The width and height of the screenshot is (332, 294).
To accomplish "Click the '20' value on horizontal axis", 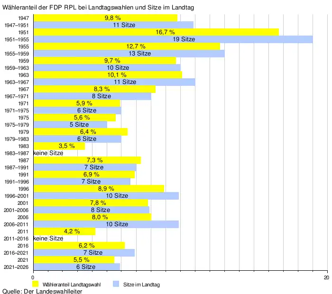I will pyautogui.click(x=326, y=277).
